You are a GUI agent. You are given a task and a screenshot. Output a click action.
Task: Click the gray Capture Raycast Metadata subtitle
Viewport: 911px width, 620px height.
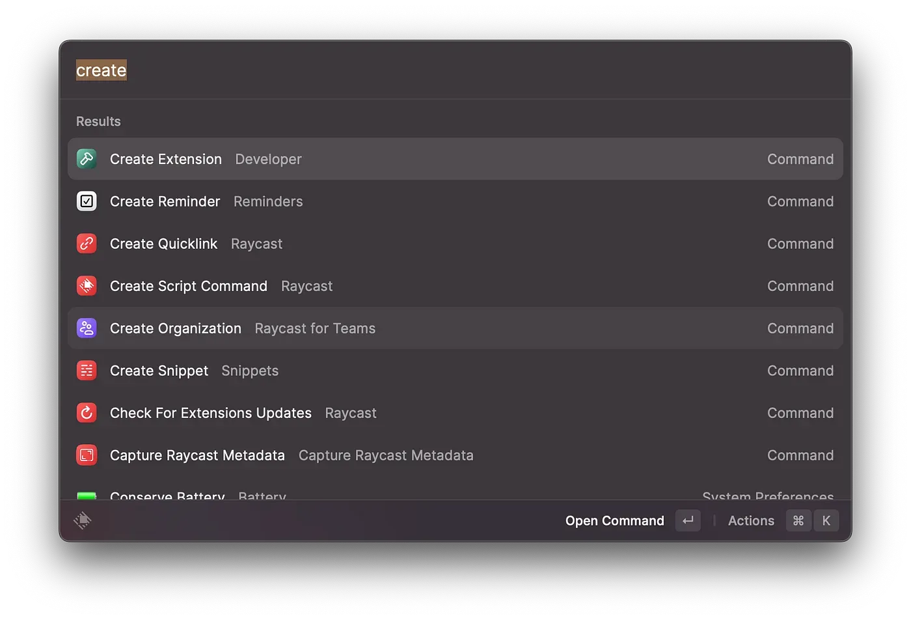(386, 455)
